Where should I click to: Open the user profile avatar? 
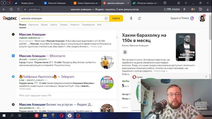202,18
